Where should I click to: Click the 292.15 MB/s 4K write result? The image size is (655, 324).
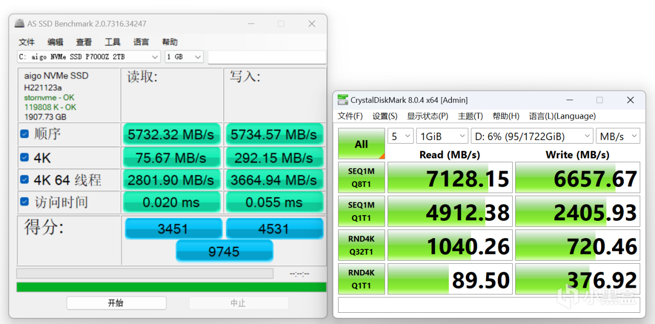[x=274, y=157]
